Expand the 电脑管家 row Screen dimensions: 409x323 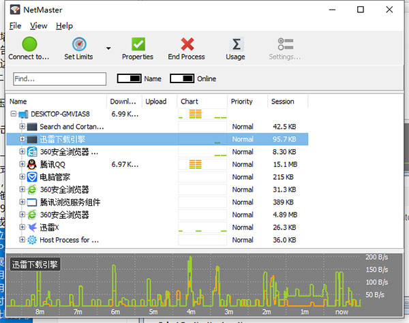(22, 176)
